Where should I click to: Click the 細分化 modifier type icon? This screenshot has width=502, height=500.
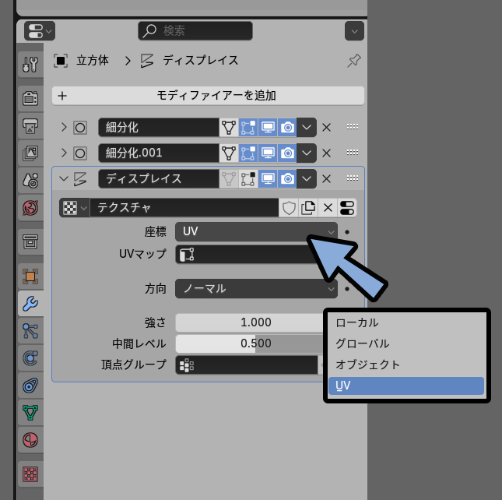click(80, 128)
